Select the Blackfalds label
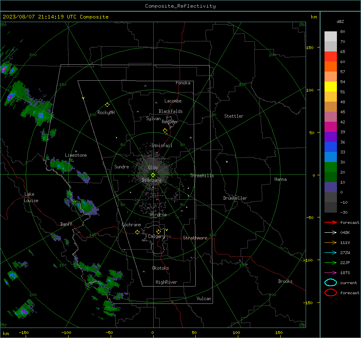The width and height of the screenshot is (361, 338). click(170, 111)
